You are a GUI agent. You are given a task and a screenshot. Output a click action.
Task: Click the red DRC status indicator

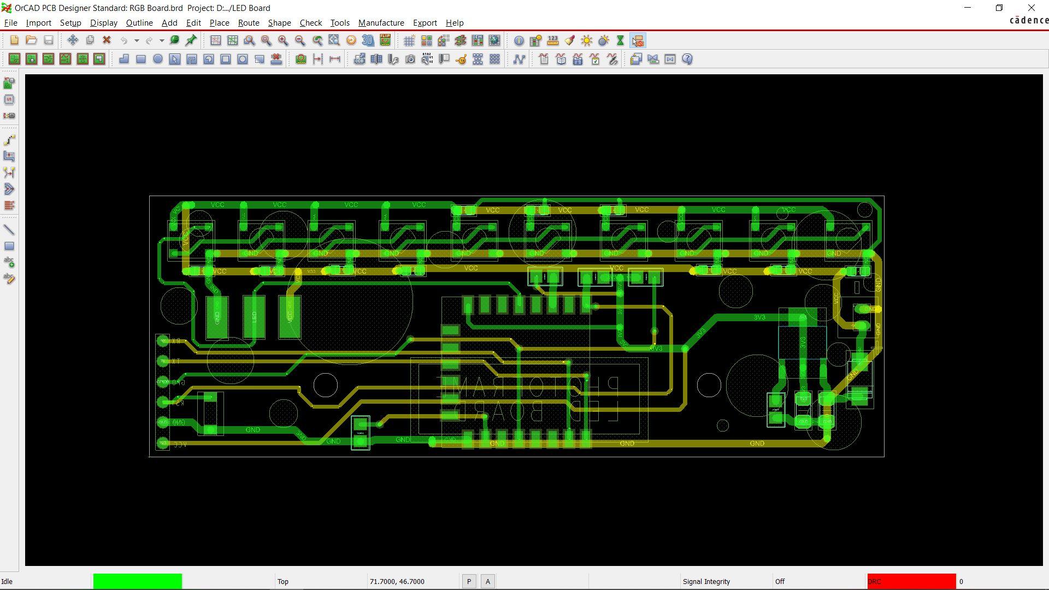click(x=911, y=581)
